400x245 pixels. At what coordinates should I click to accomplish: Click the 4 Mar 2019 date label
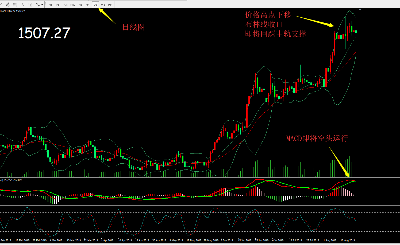click(x=56, y=240)
